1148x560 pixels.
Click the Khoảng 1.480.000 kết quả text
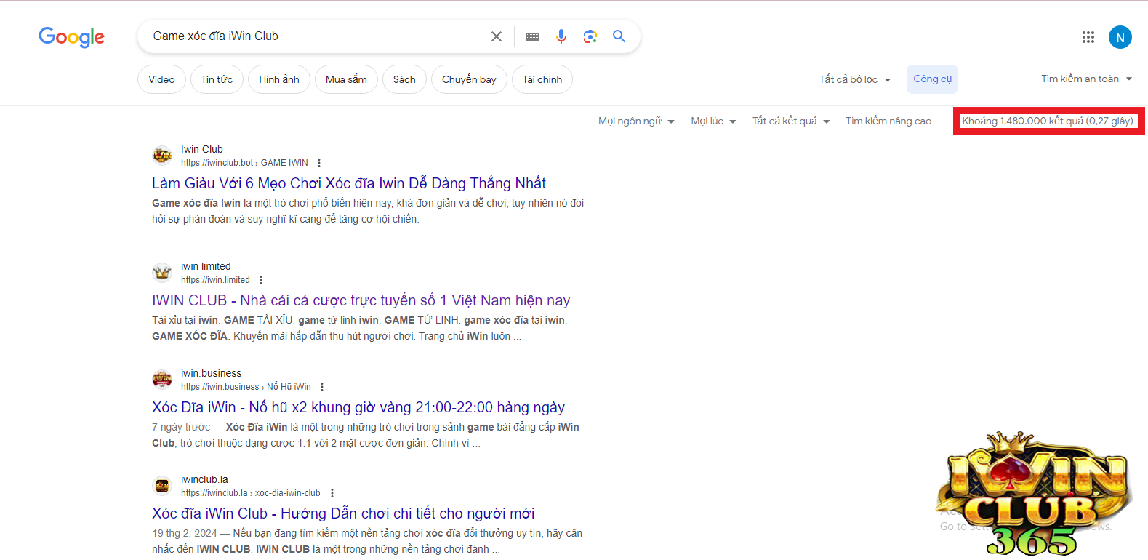1048,121
